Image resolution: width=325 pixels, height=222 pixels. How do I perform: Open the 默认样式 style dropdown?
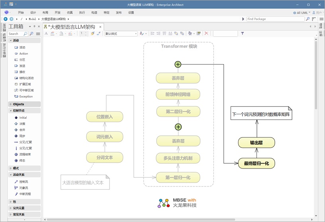pos(121,34)
